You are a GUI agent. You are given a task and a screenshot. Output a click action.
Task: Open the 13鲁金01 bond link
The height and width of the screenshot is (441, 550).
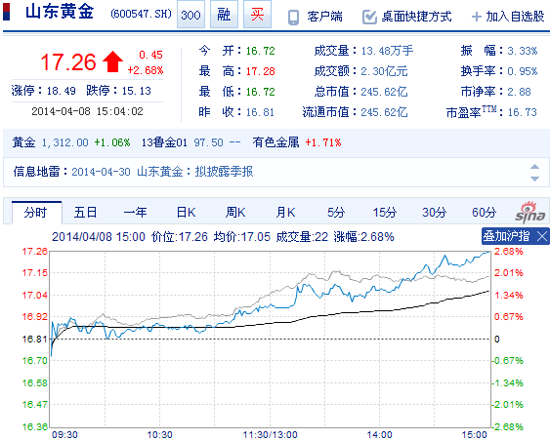164,142
